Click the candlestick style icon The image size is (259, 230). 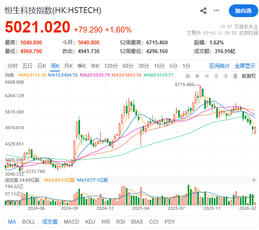coord(236,76)
